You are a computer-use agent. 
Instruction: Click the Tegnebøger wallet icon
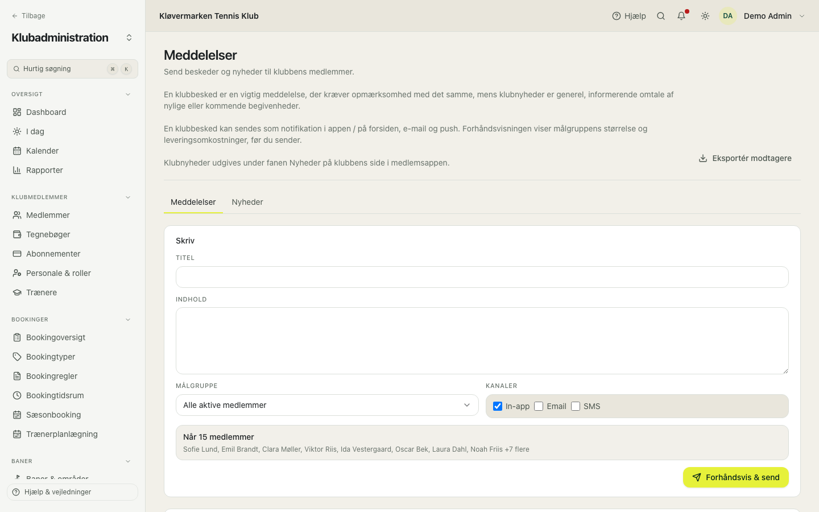17,234
